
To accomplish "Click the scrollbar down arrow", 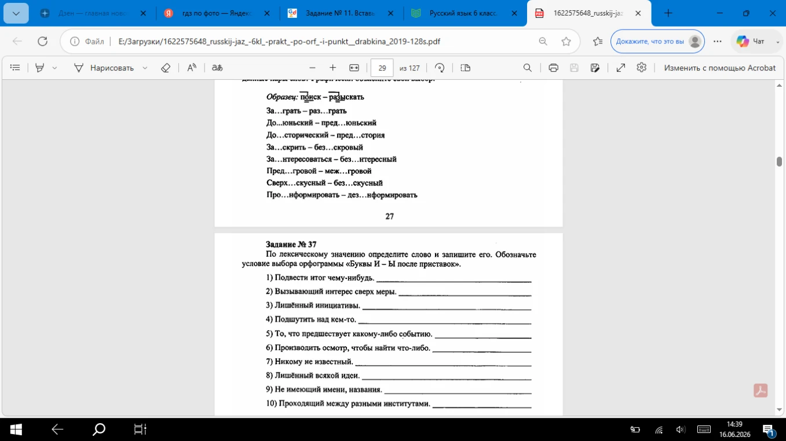I will (x=779, y=410).
